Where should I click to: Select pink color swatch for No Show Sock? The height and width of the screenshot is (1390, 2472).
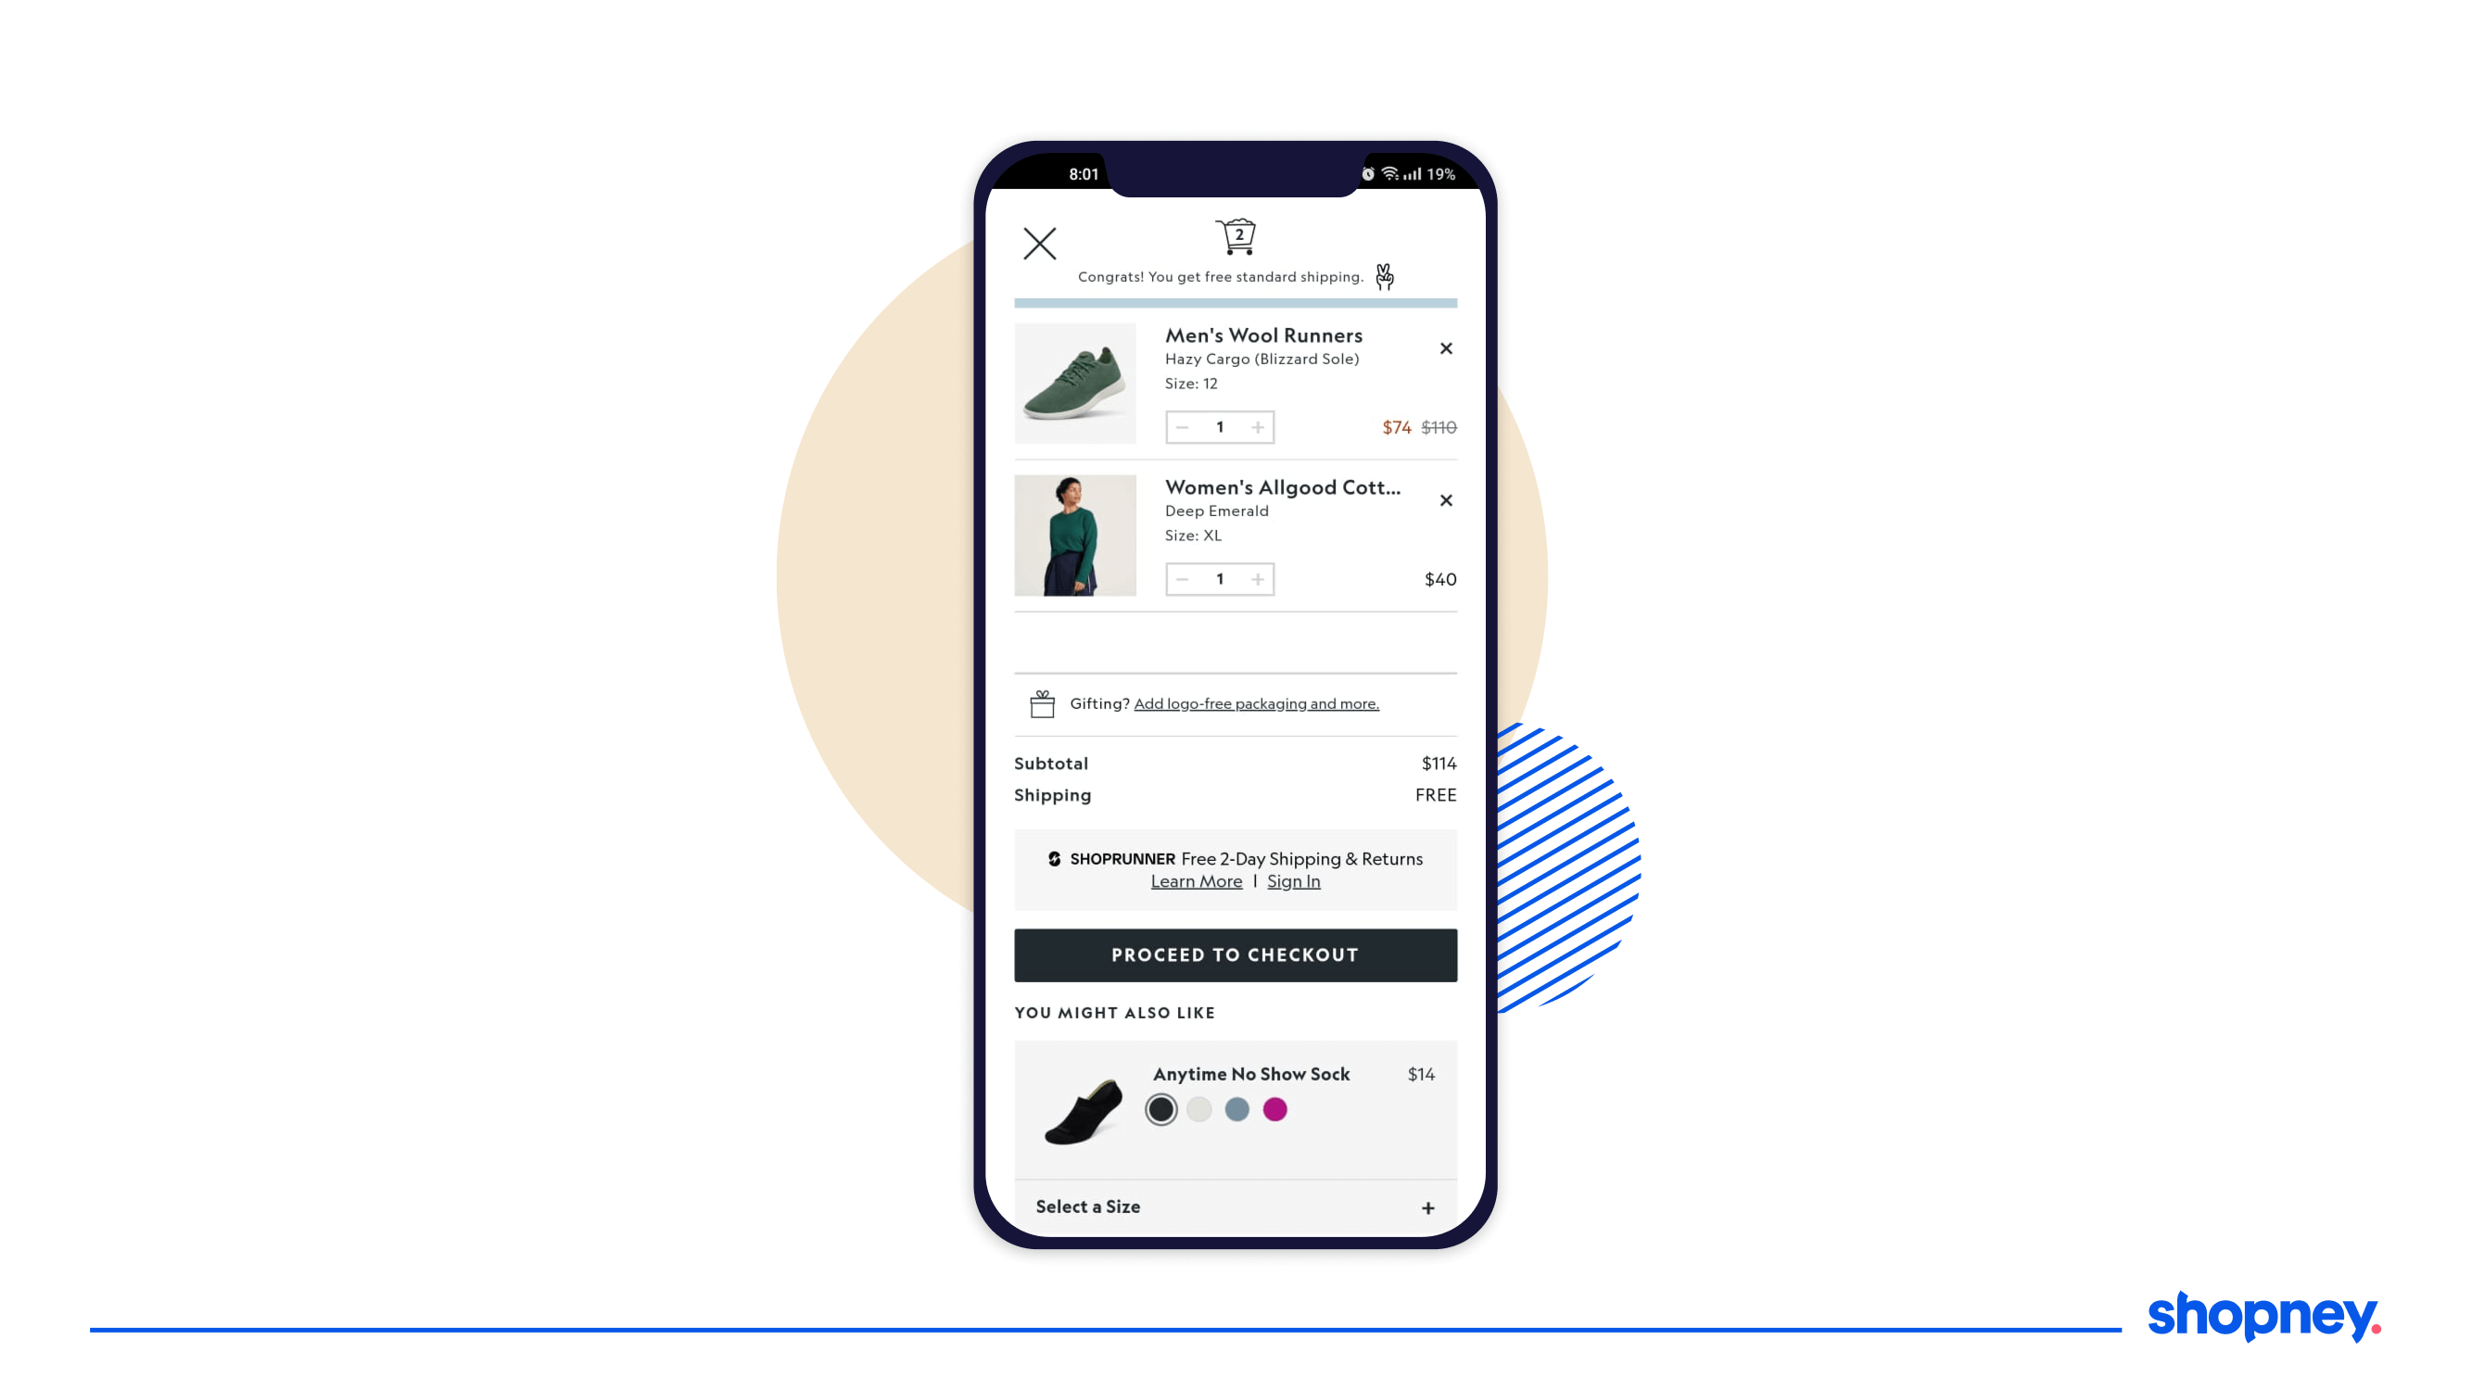click(x=1274, y=1108)
